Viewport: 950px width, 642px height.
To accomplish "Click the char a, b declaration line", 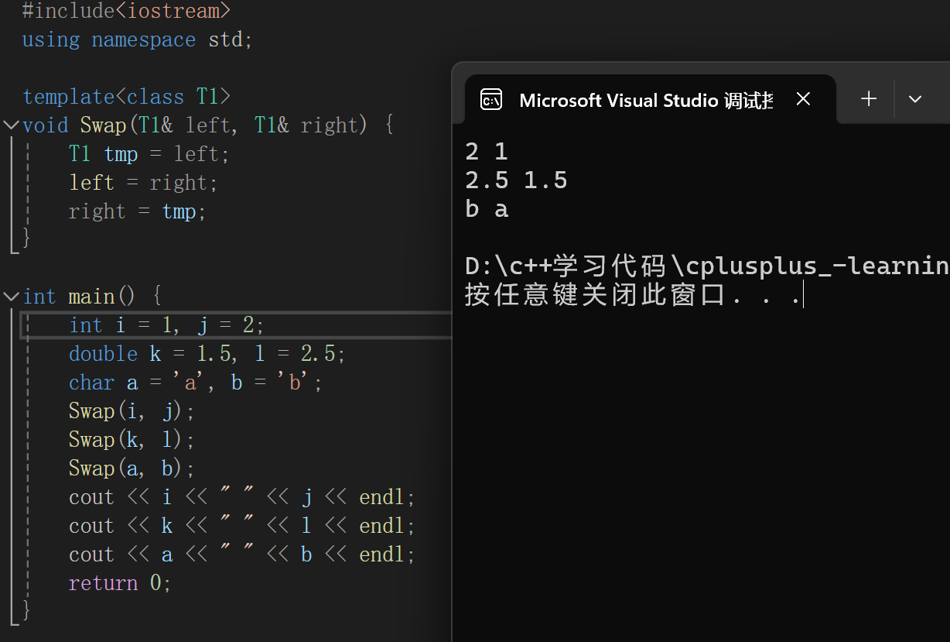I will [196, 383].
